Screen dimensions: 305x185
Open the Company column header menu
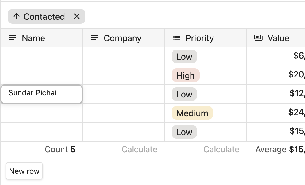[122, 38]
